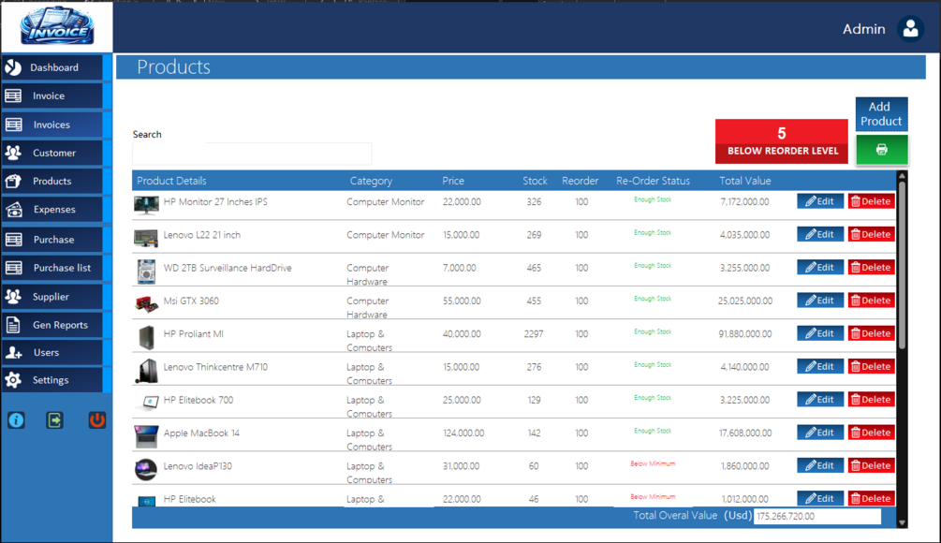Click the Products box icon

point(13,181)
